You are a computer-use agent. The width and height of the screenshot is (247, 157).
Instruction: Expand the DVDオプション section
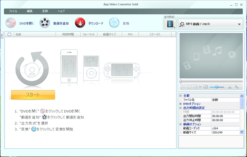[180, 104]
